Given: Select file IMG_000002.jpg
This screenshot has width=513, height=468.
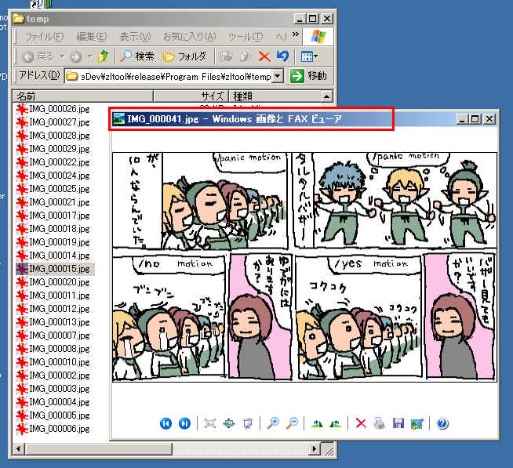Looking at the screenshot, I should point(53,375).
